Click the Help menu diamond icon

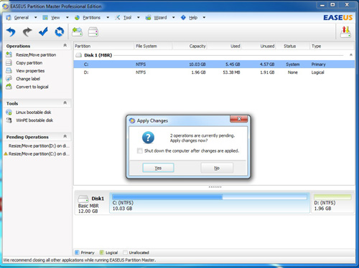tap(183, 17)
